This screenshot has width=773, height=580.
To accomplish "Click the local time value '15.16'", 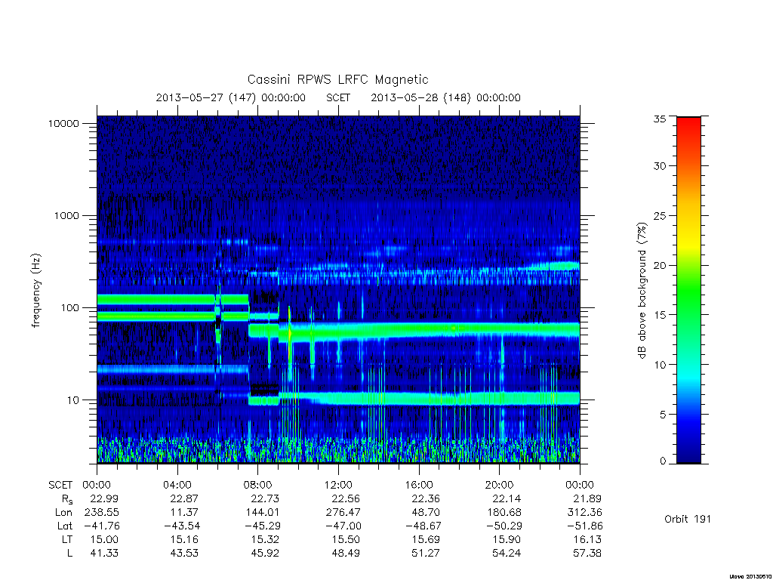I will click(184, 539).
